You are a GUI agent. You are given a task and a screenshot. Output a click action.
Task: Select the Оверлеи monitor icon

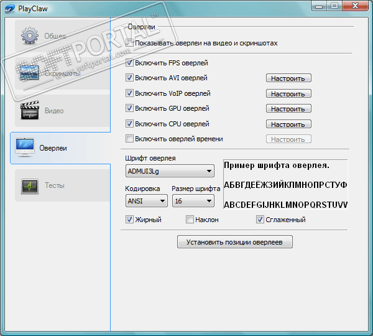(x=25, y=147)
